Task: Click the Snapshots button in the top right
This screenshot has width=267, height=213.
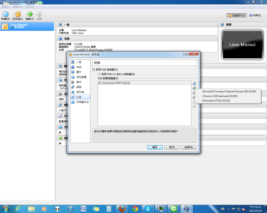Action: coord(255,15)
